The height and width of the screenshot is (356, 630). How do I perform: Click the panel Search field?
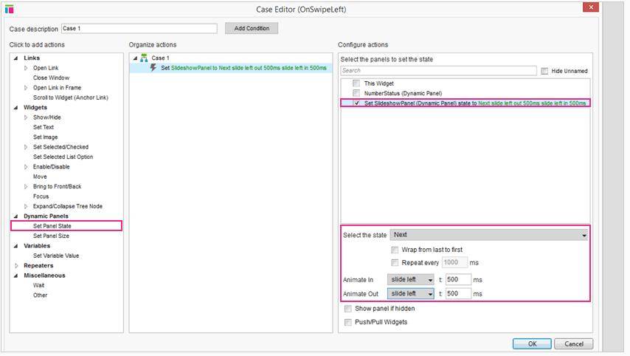tap(438, 71)
